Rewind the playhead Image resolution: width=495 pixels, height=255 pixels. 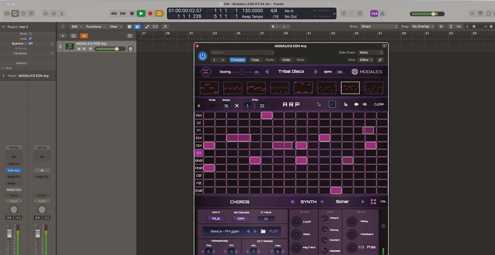tap(114, 14)
